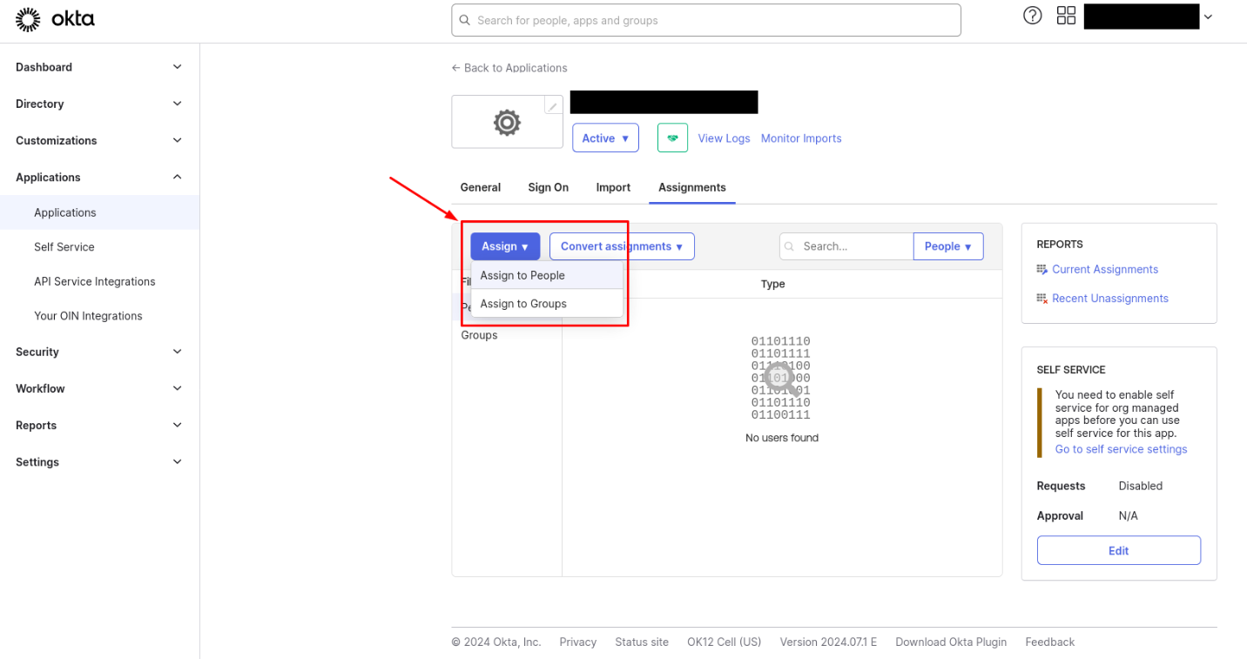Click the pencil edit logo icon
1247x659 pixels.
(552, 106)
